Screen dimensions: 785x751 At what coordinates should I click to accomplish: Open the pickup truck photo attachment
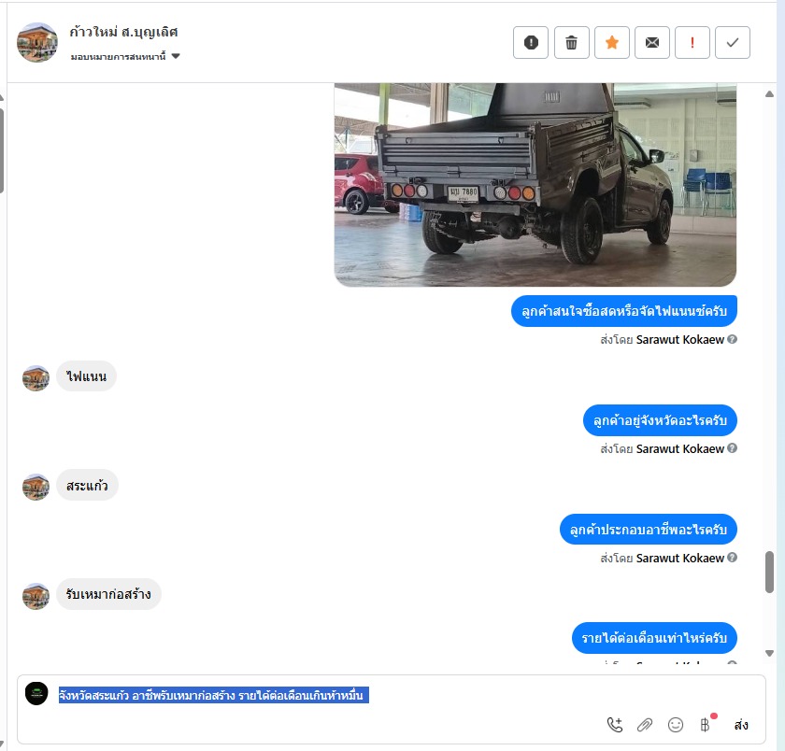(535, 185)
